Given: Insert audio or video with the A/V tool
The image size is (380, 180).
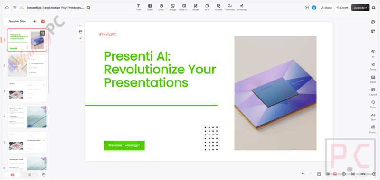Looking at the screenshot, I should (x=207, y=7).
